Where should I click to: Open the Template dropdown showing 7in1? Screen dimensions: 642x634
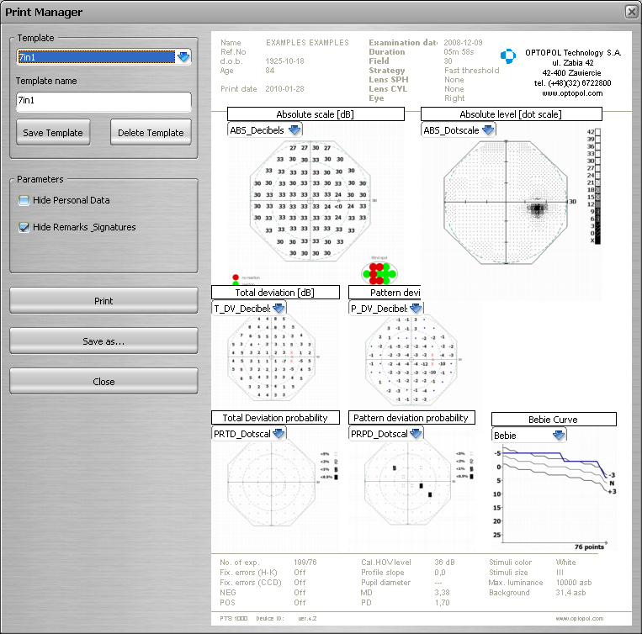[x=183, y=57]
